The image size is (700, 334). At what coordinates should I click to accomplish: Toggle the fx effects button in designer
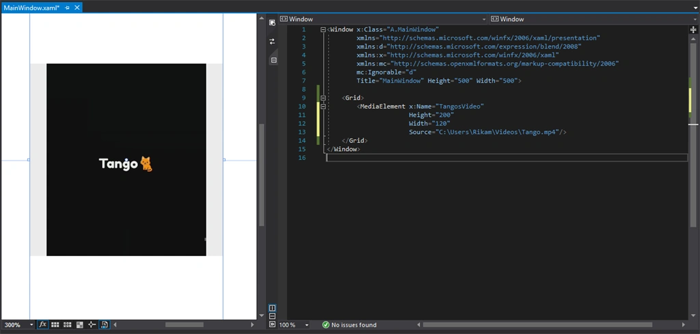coord(43,324)
